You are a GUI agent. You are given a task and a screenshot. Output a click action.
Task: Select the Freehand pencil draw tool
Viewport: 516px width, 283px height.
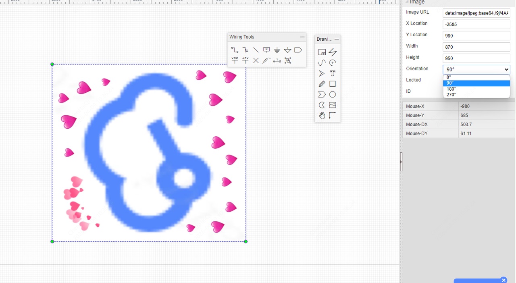click(x=322, y=84)
